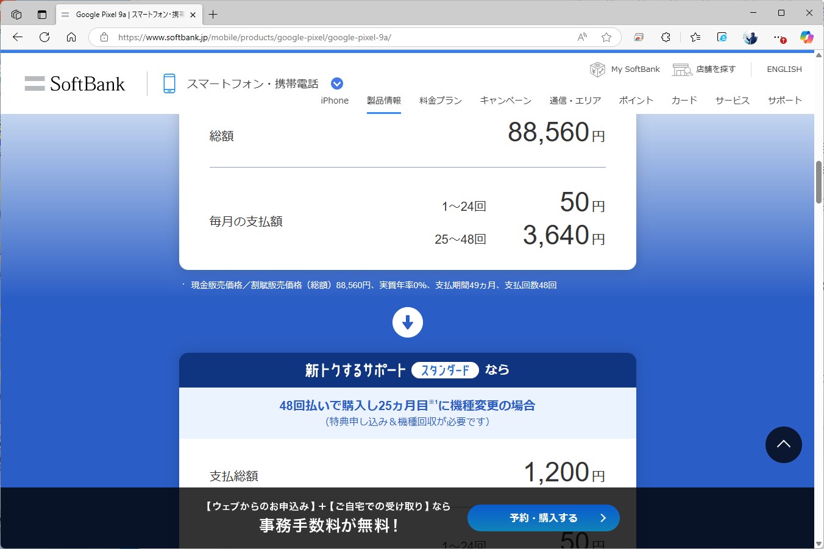824x549 pixels.
Task: Open the サポート menu item
Action: click(x=785, y=101)
